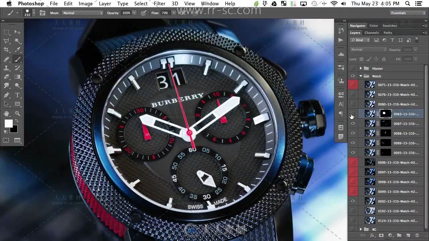Open the layer fx styles menu
This screenshot has width=429, height=241.
coord(372,236)
